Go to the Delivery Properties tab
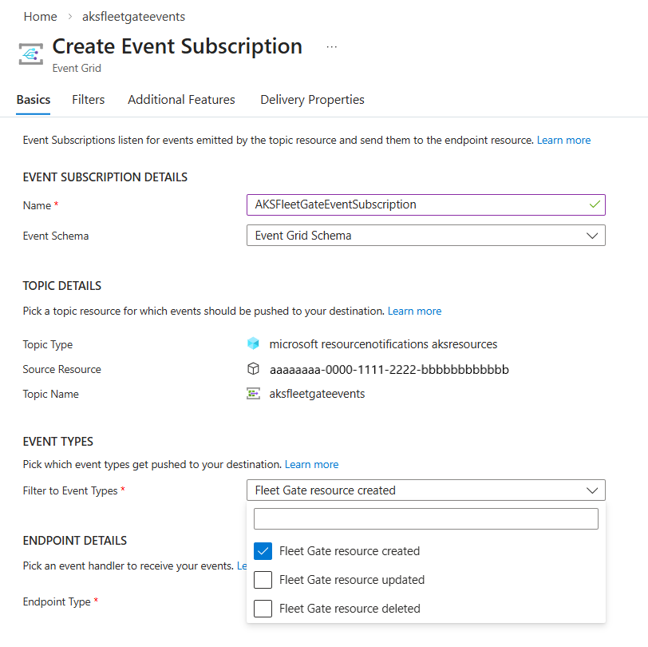This screenshot has height=647, width=648. [312, 100]
